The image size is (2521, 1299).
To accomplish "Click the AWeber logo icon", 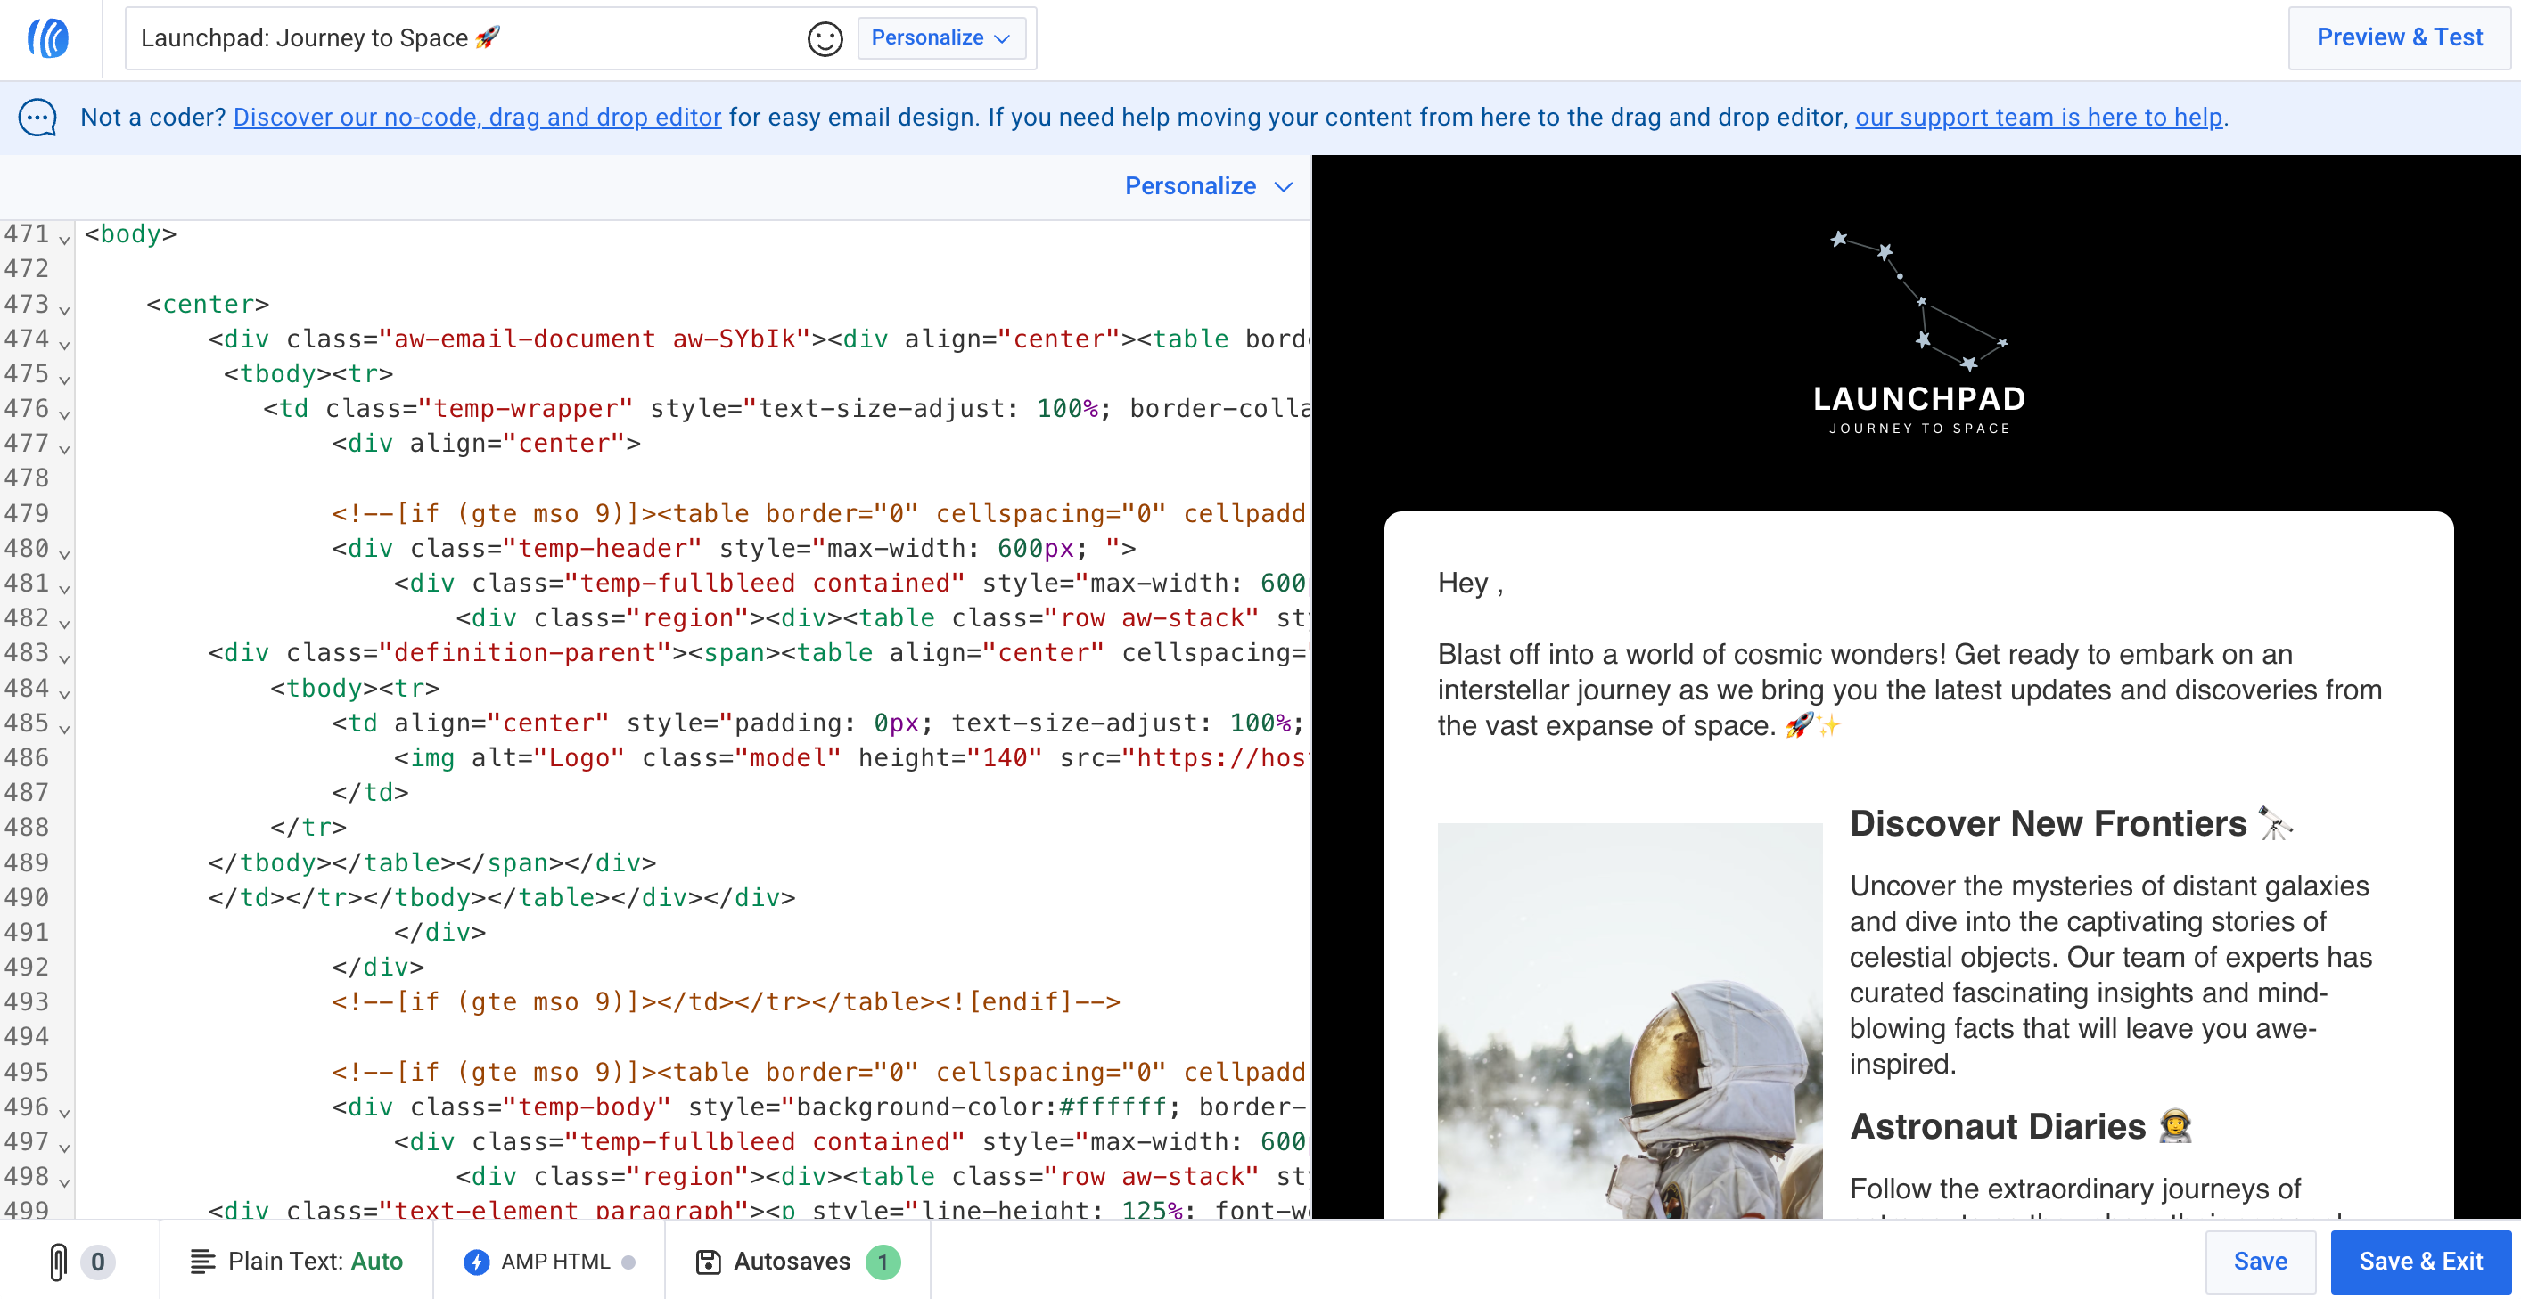I will point(47,38).
